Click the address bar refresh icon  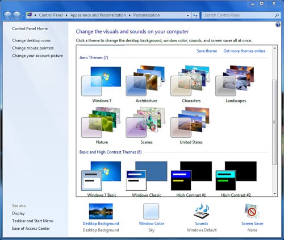coord(195,15)
